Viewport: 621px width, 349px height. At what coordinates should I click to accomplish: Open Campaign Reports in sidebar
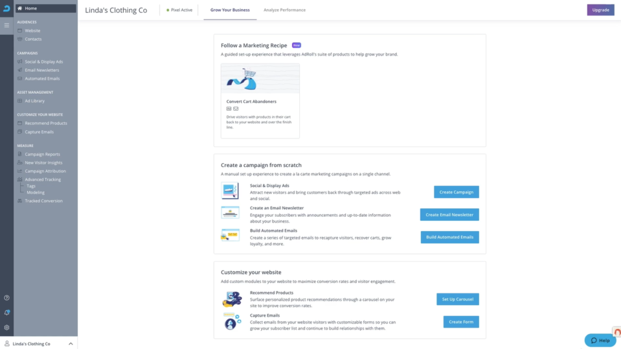tap(42, 154)
